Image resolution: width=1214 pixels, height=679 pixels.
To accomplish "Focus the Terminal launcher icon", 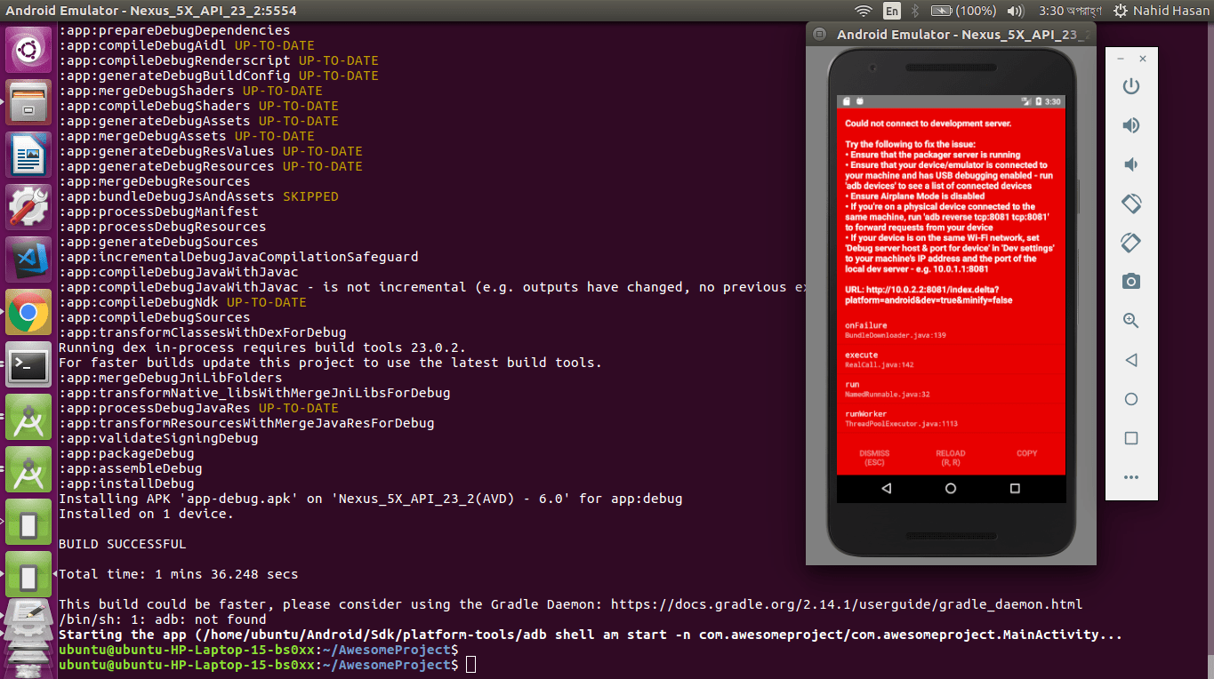I will pos(28,364).
